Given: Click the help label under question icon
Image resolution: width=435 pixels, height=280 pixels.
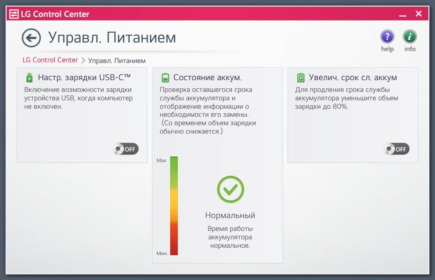Looking at the screenshot, I should [387, 49].
